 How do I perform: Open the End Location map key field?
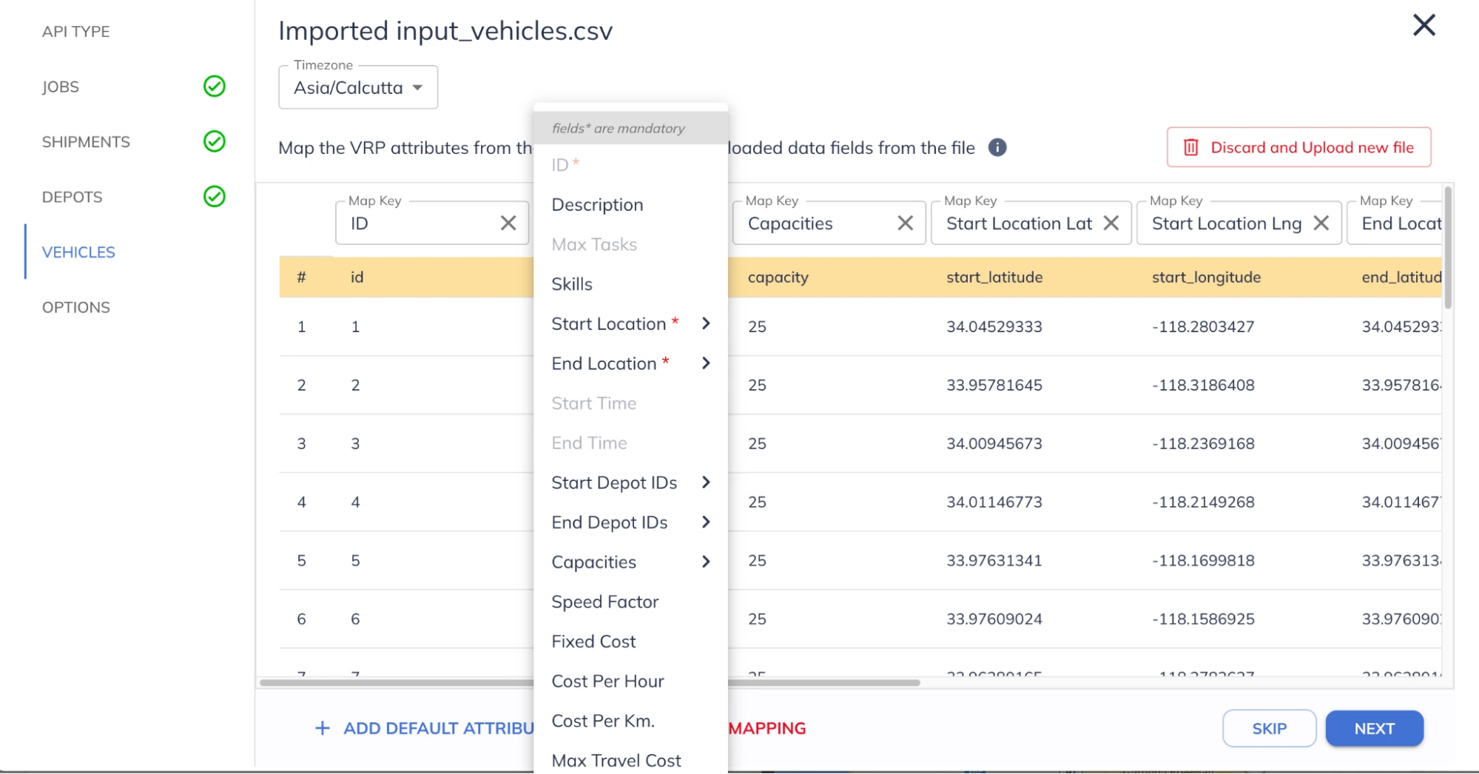coord(1394,223)
